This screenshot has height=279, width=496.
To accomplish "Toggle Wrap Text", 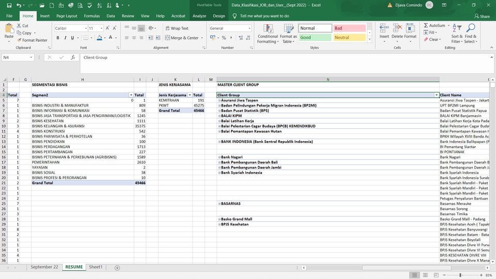I will point(177,28).
